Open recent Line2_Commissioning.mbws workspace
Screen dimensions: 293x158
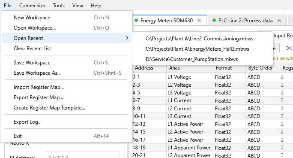point(203,39)
